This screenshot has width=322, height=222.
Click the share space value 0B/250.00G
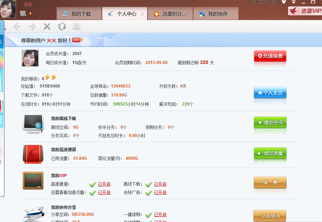(83, 214)
